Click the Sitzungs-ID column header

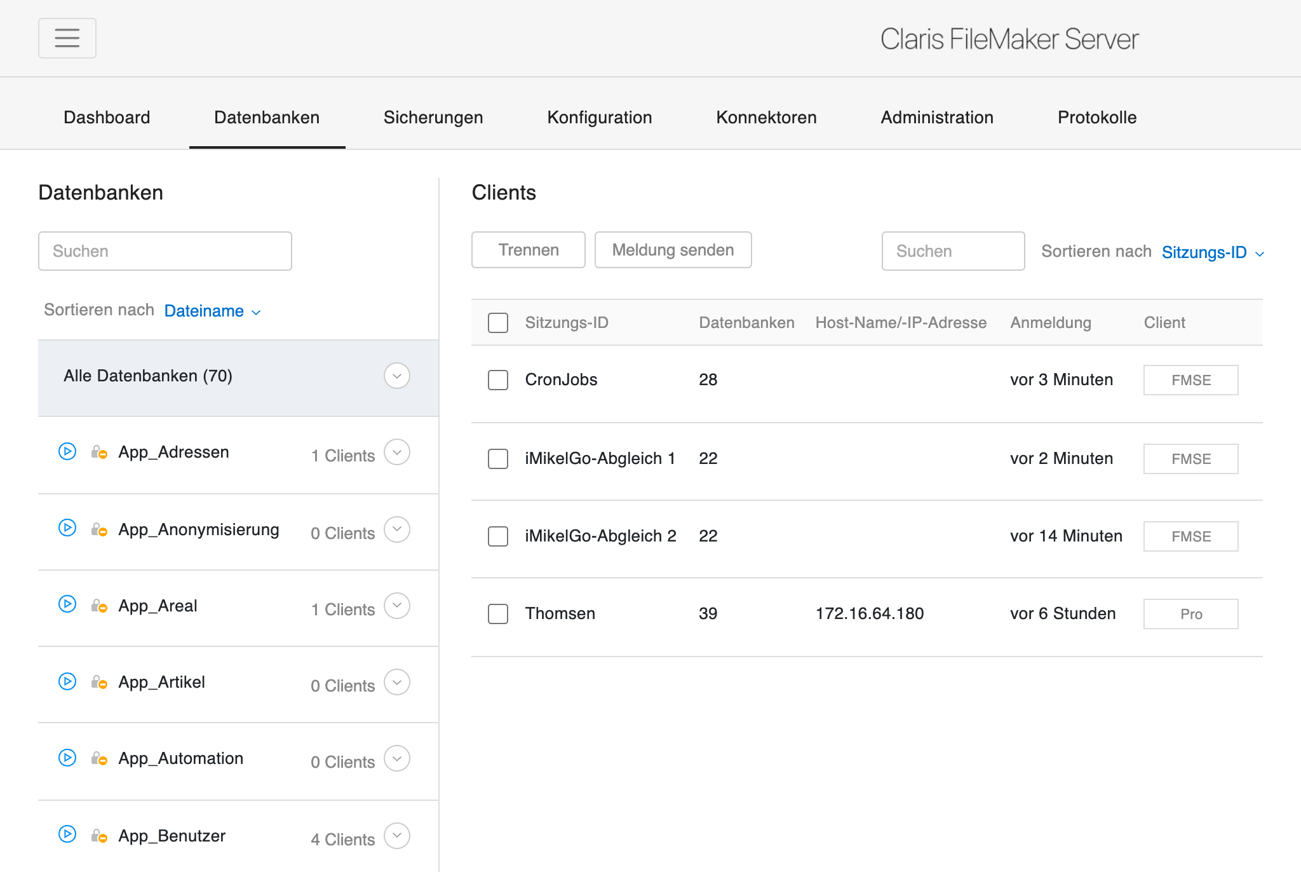point(567,322)
